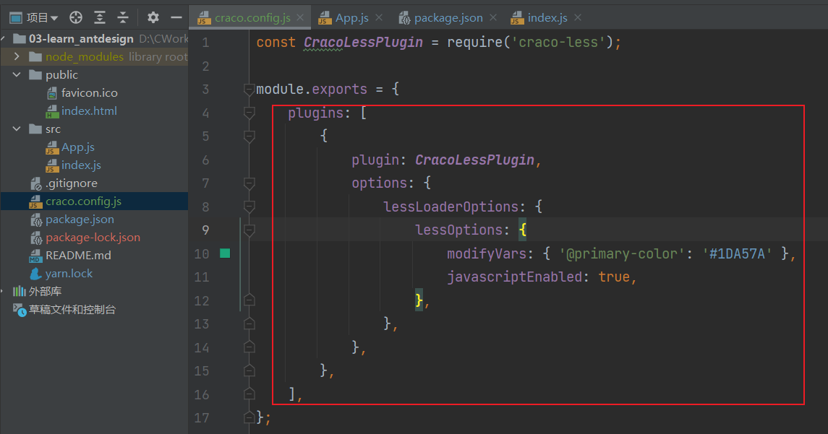Viewport: 828px width, 434px height.
Task: Click fold end marker at line 16
Action: coord(249,394)
